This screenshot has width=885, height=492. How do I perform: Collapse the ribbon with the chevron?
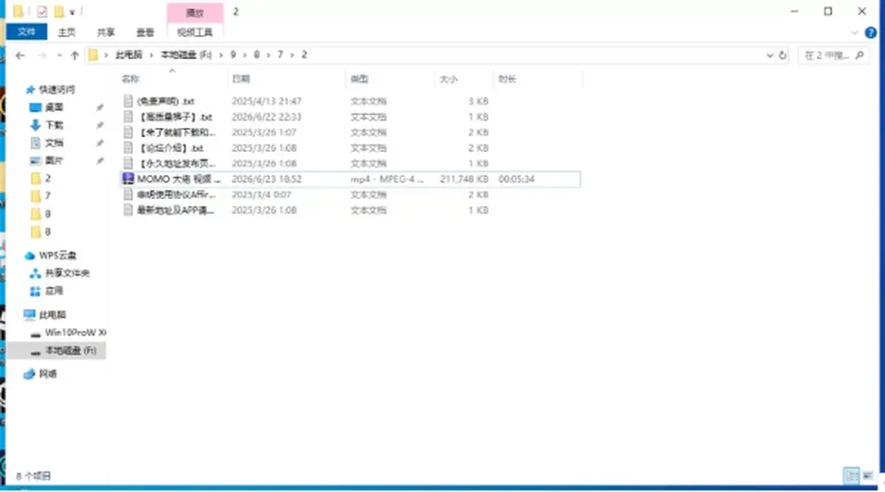pos(854,33)
